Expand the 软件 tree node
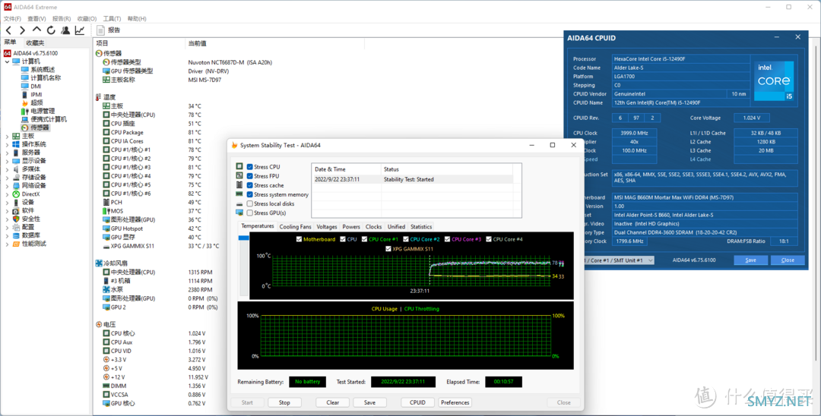Screen dimensions: 821x416 click(7, 210)
